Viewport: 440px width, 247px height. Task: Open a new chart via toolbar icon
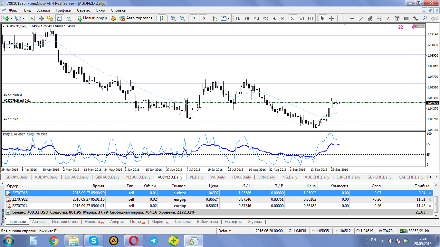6,18
